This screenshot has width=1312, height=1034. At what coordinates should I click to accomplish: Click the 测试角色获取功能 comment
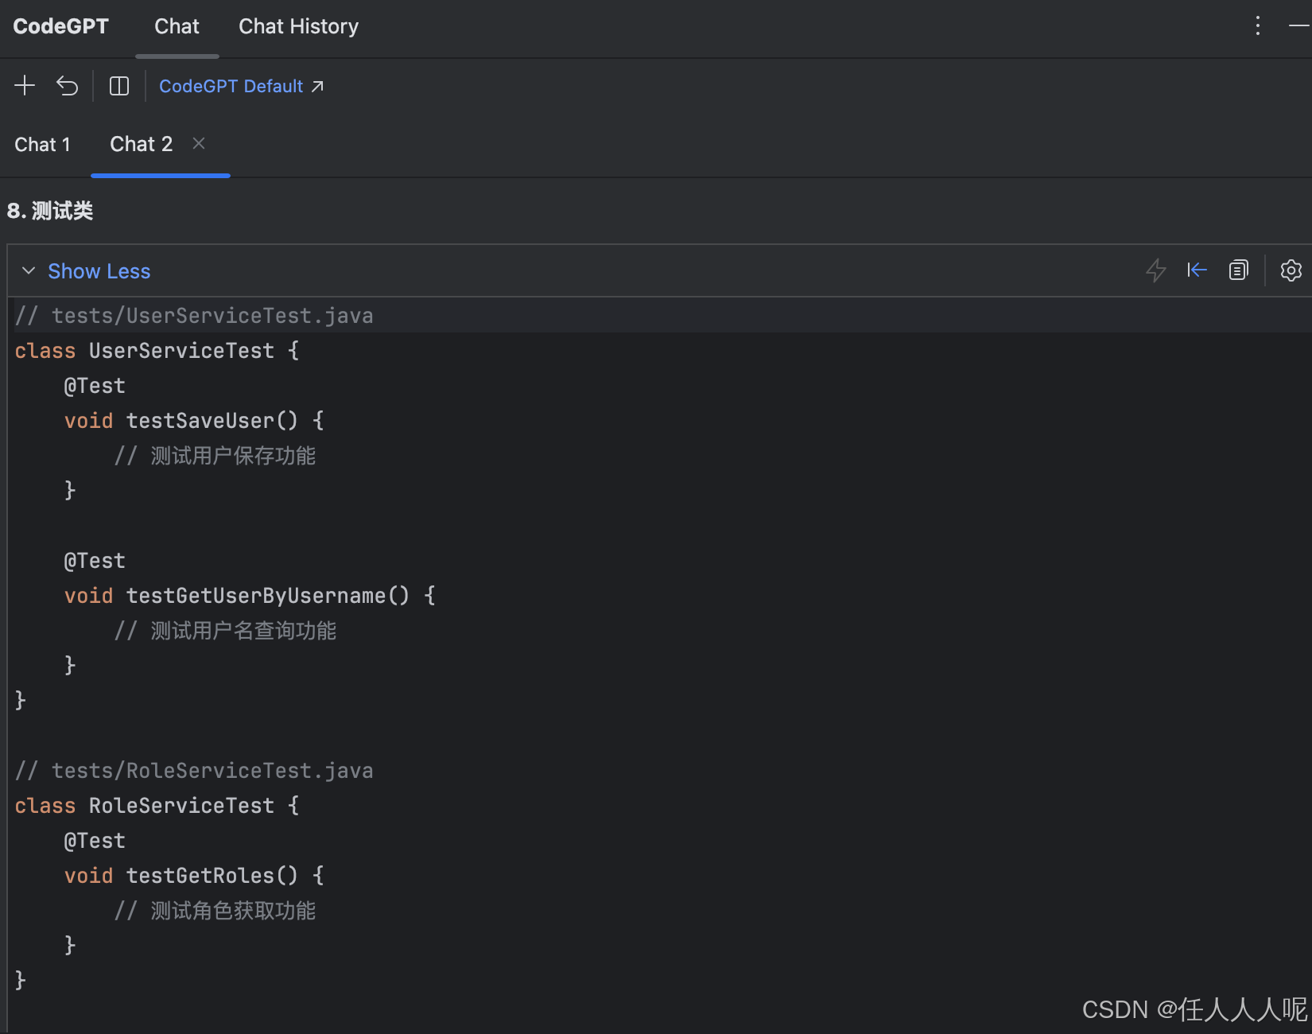(x=215, y=911)
